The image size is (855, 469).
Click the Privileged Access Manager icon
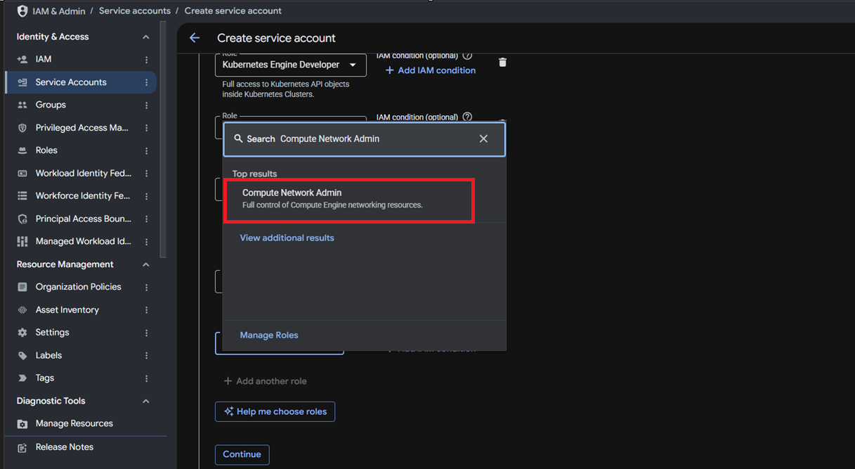pyautogui.click(x=22, y=128)
